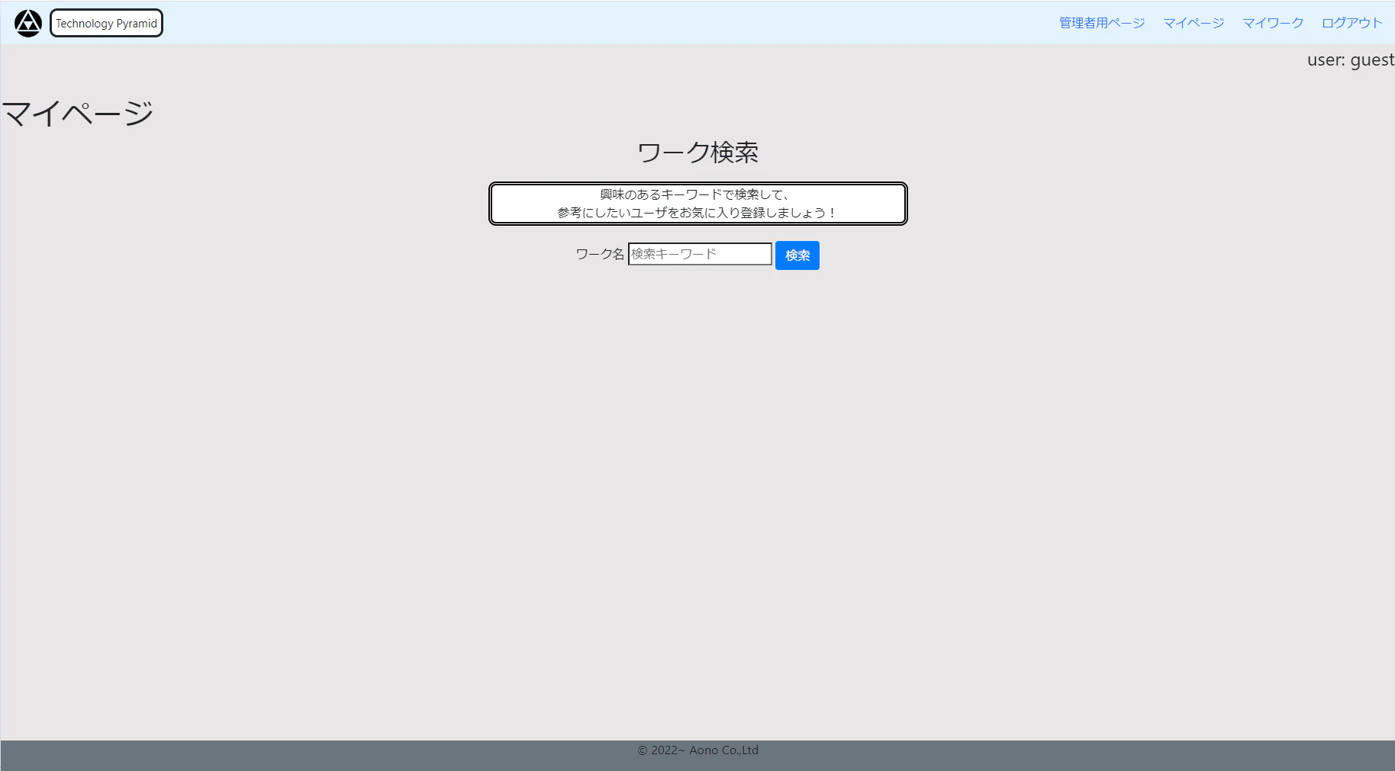Viewport: 1395px width, 771px height.
Task: Go to 管理者用ページ in the navbar
Action: click(1102, 23)
